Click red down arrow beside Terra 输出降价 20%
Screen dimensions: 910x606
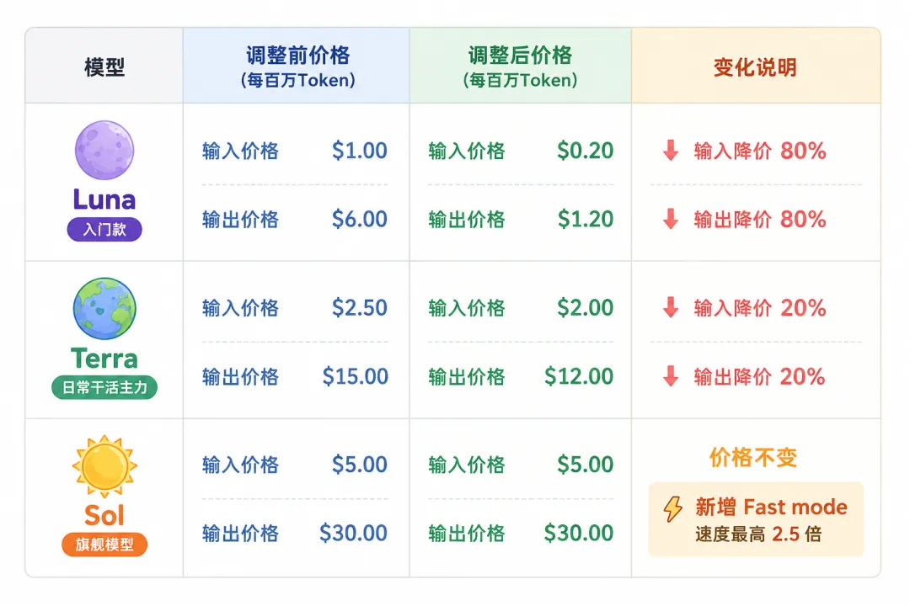[x=671, y=375]
